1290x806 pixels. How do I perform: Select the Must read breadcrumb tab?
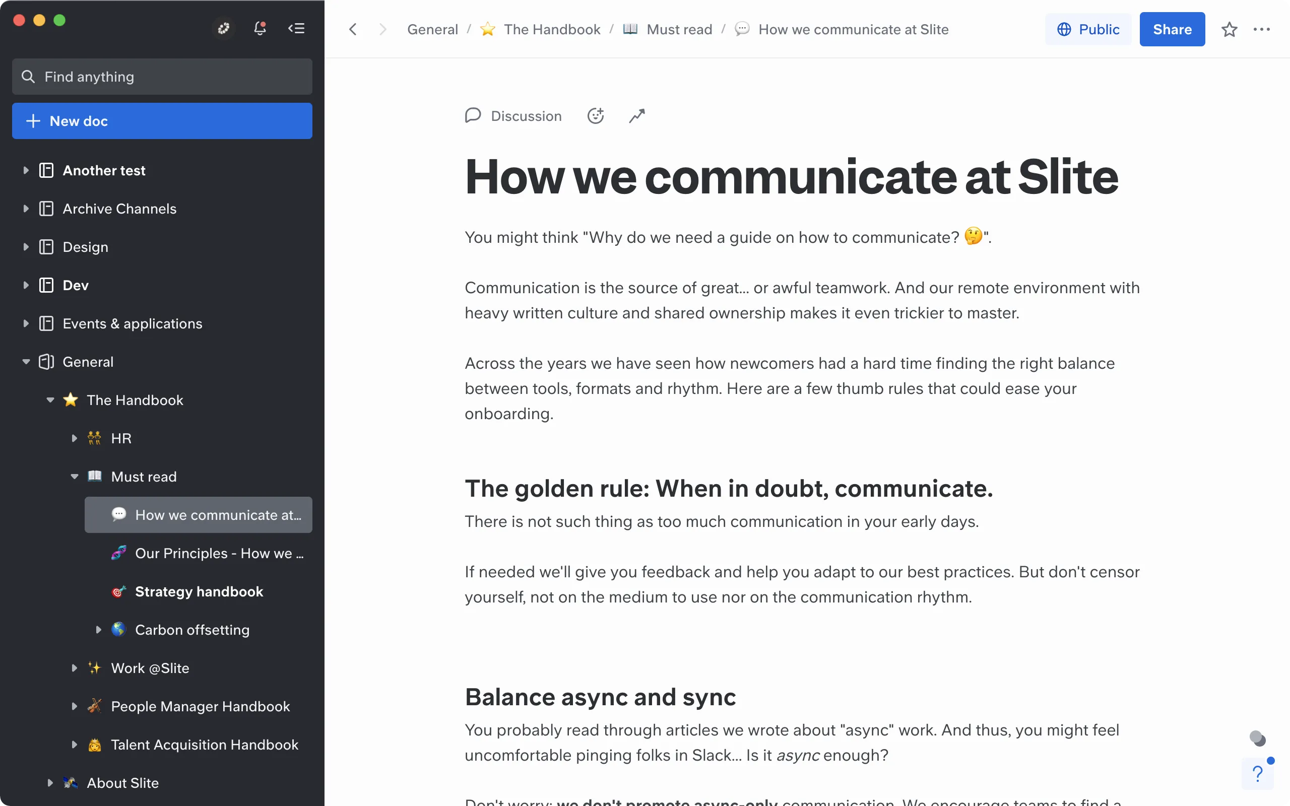(x=668, y=29)
